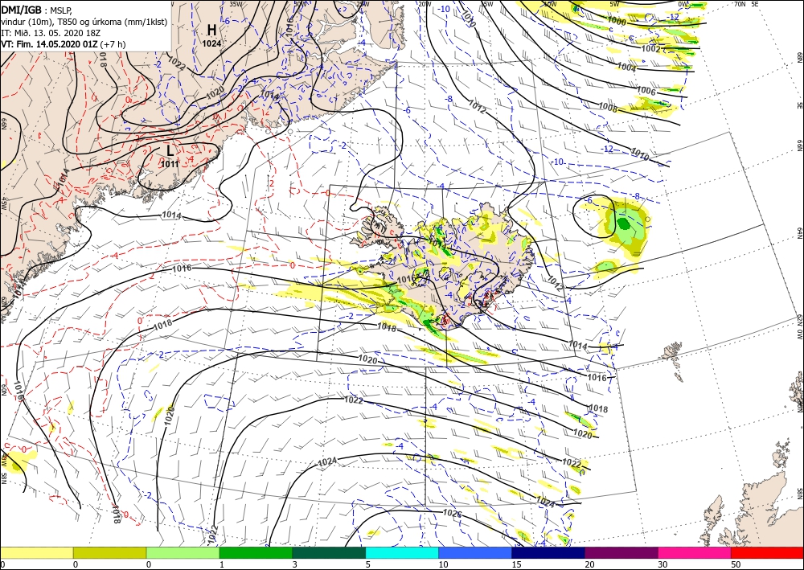The height and width of the screenshot is (570, 804).
Task: Click the 'IT: Mið. 13. 05. 2020 18Z' line
Action: tap(50, 33)
